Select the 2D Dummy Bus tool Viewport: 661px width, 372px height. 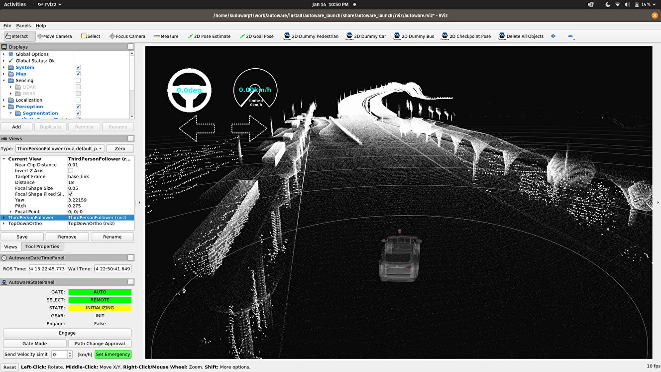coord(414,36)
